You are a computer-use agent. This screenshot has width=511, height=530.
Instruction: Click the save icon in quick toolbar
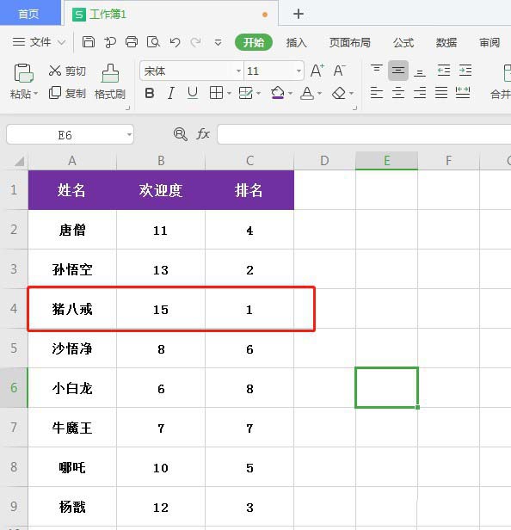(89, 42)
